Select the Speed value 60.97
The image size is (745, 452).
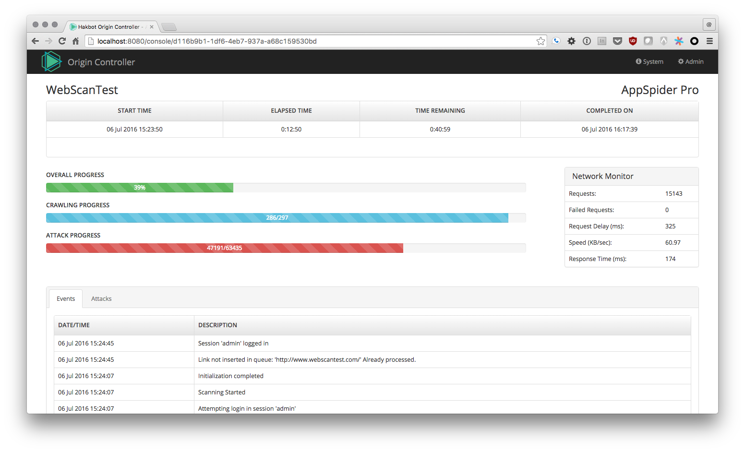pos(673,242)
